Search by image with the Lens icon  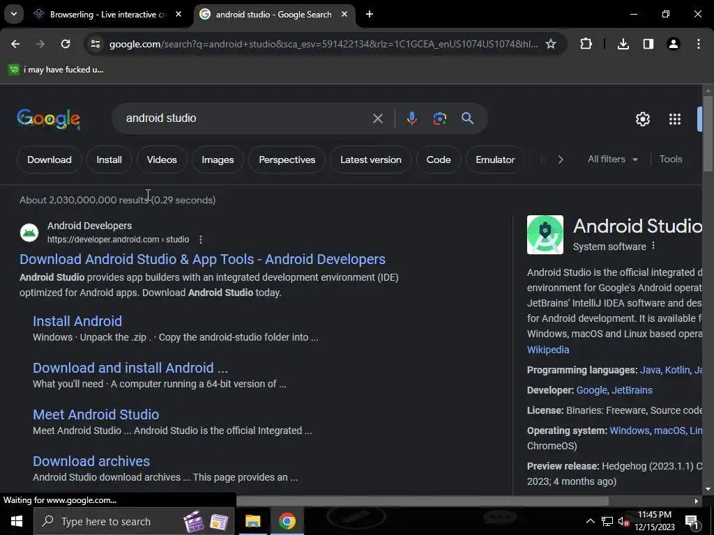(x=439, y=118)
